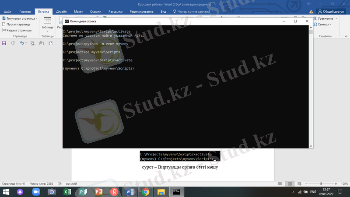Collapse the ribbon with the chevron

pos(346,36)
